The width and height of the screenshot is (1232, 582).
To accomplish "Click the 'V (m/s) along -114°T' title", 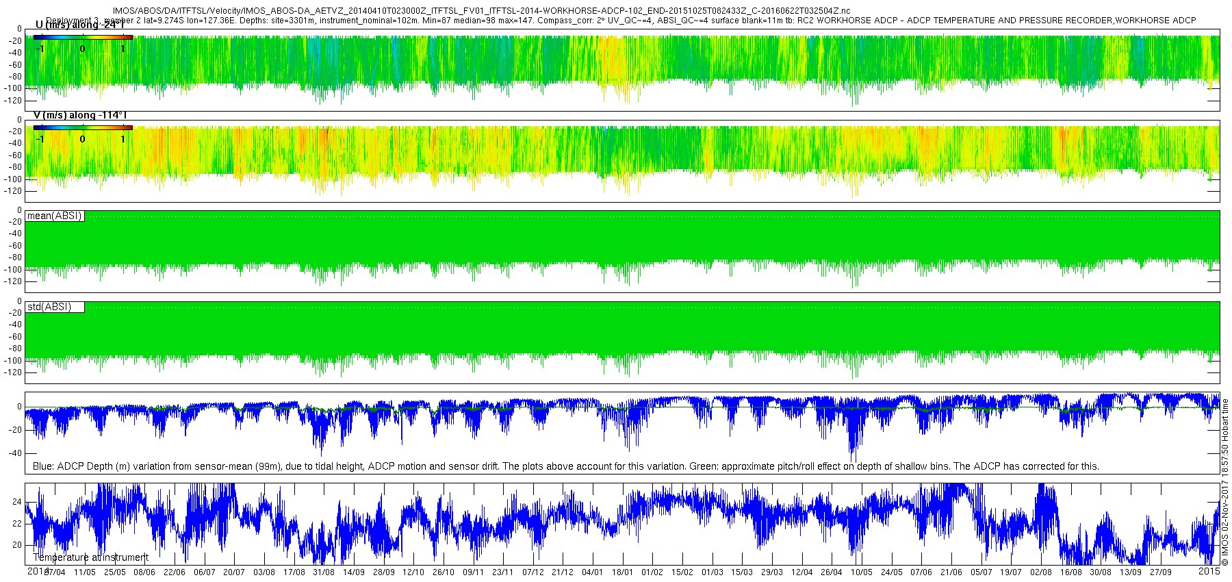I will coord(80,116).
